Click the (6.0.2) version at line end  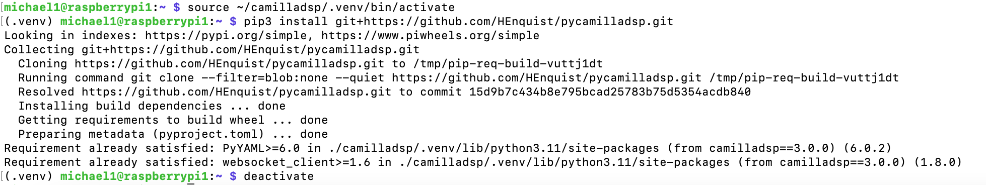[x=868, y=148]
